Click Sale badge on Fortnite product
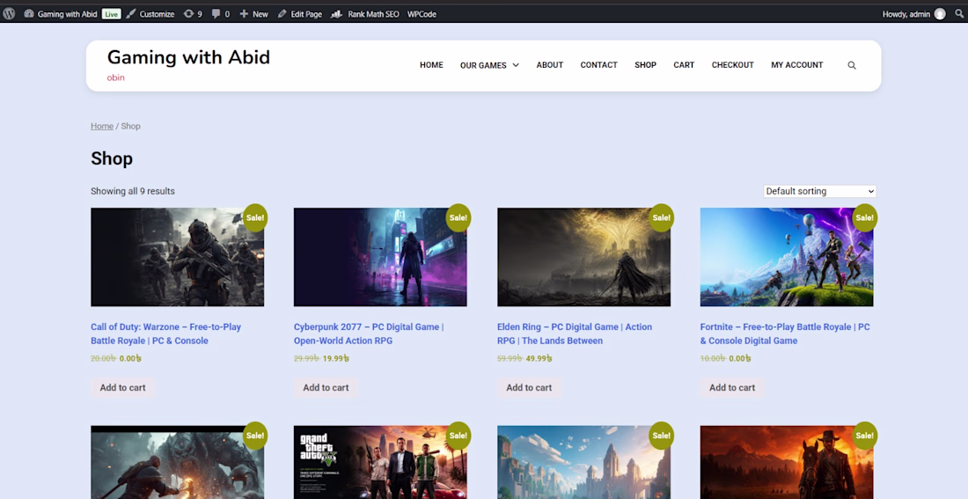This screenshot has width=968, height=499. 865,217
